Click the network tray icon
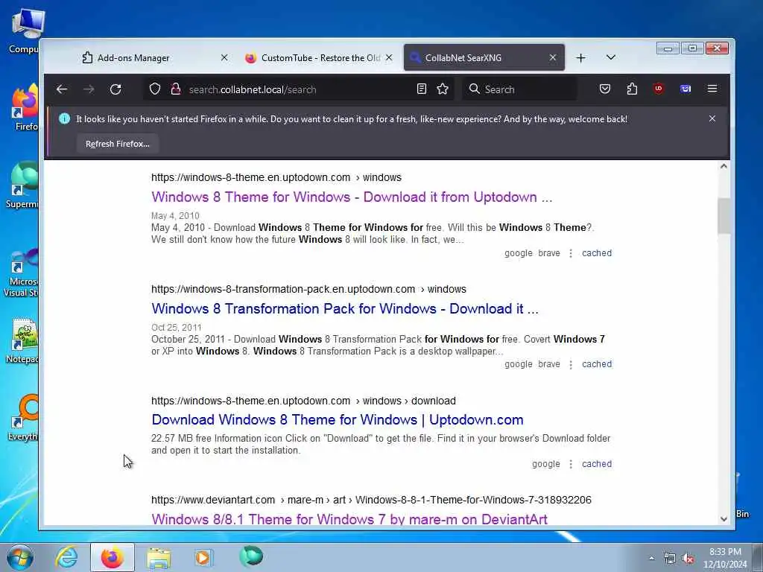The width and height of the screenshot is (763, 572). click(670, 559)
